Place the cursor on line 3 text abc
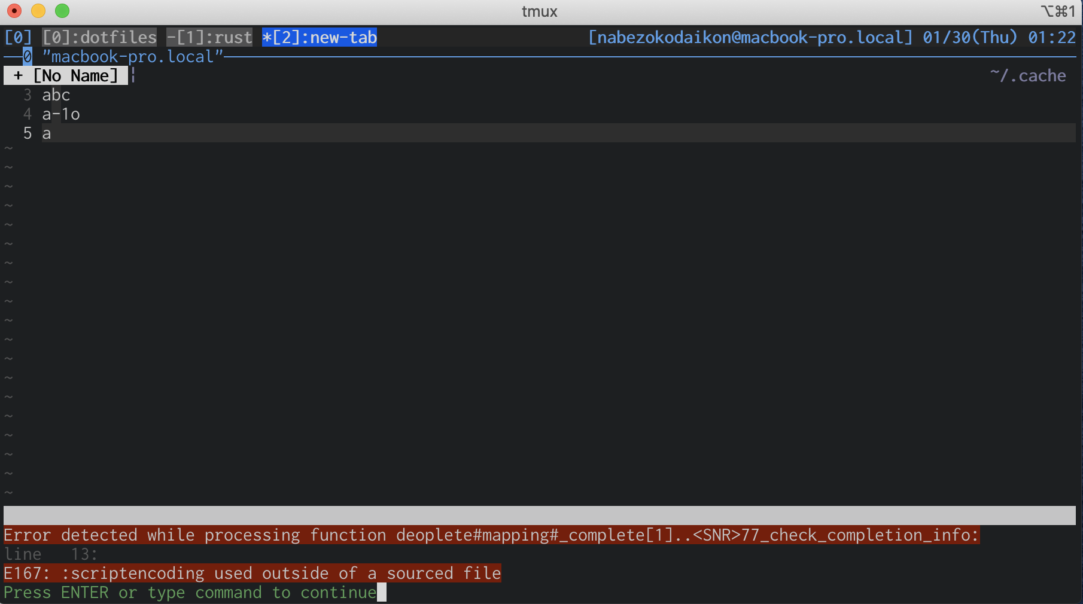The width and height of the screenshot is (1083, 604). pyautogui.click(x=56, y=95)
